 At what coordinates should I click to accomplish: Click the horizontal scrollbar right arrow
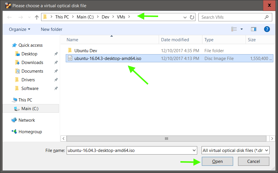click(272, 139)
